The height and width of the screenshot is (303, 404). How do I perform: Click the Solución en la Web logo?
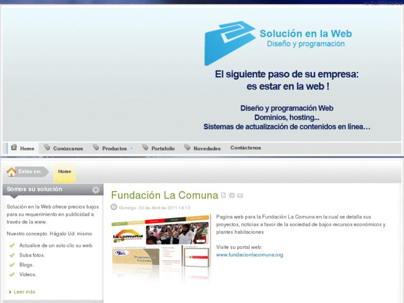[x=230, y=43]
